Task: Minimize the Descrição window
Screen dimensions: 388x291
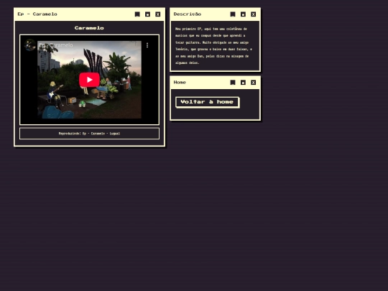Action: pyautogui.click(x=233, y=14)
